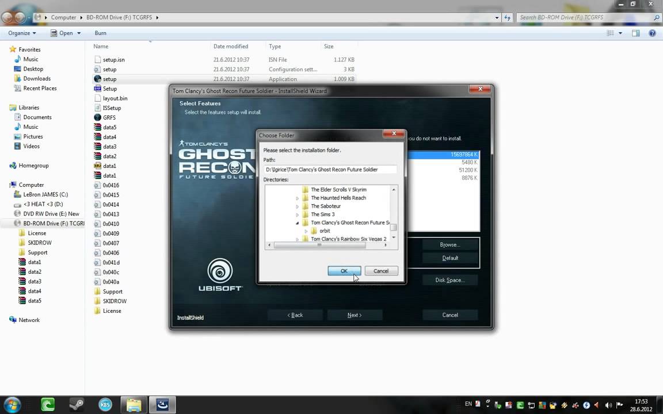This screenshot has width=663, height=414.
Task: Open Windows Explorer taskbar button
Action: coord(134,405)
